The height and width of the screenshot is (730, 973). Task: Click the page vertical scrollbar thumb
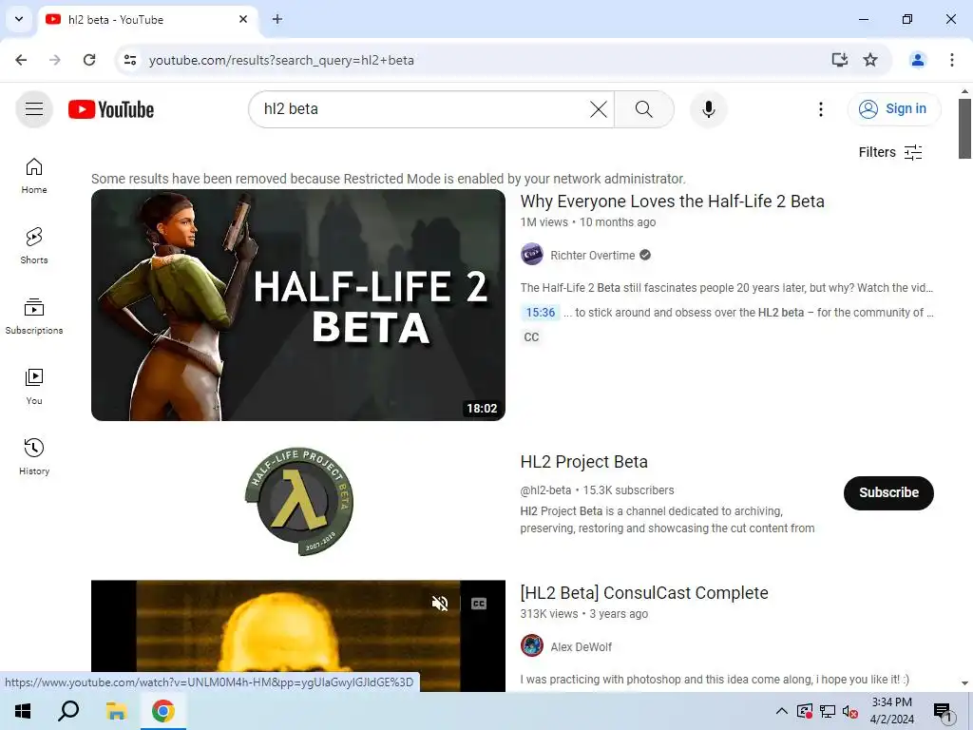964,128
